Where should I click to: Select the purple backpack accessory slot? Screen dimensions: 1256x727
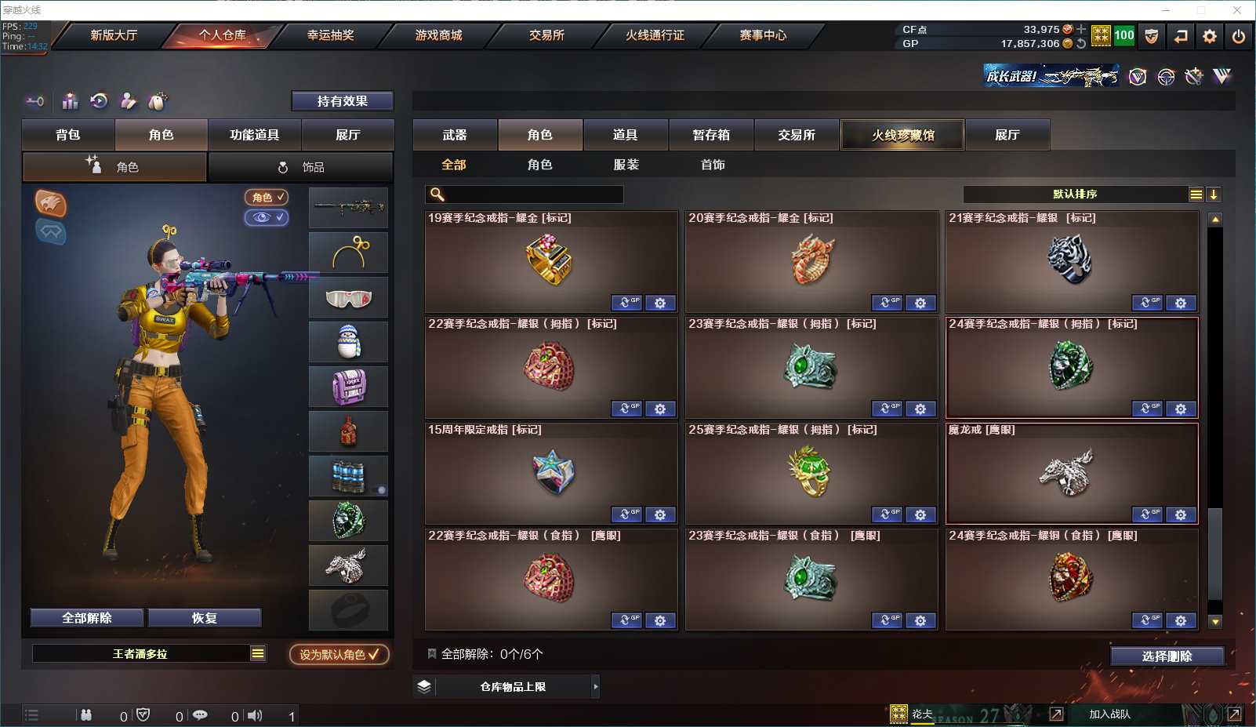[348, 387]
